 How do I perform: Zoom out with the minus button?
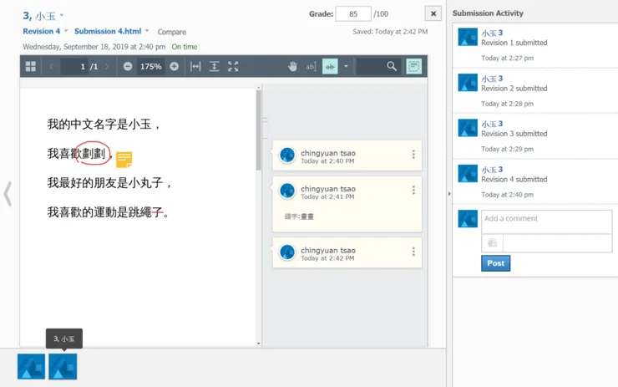127,66
